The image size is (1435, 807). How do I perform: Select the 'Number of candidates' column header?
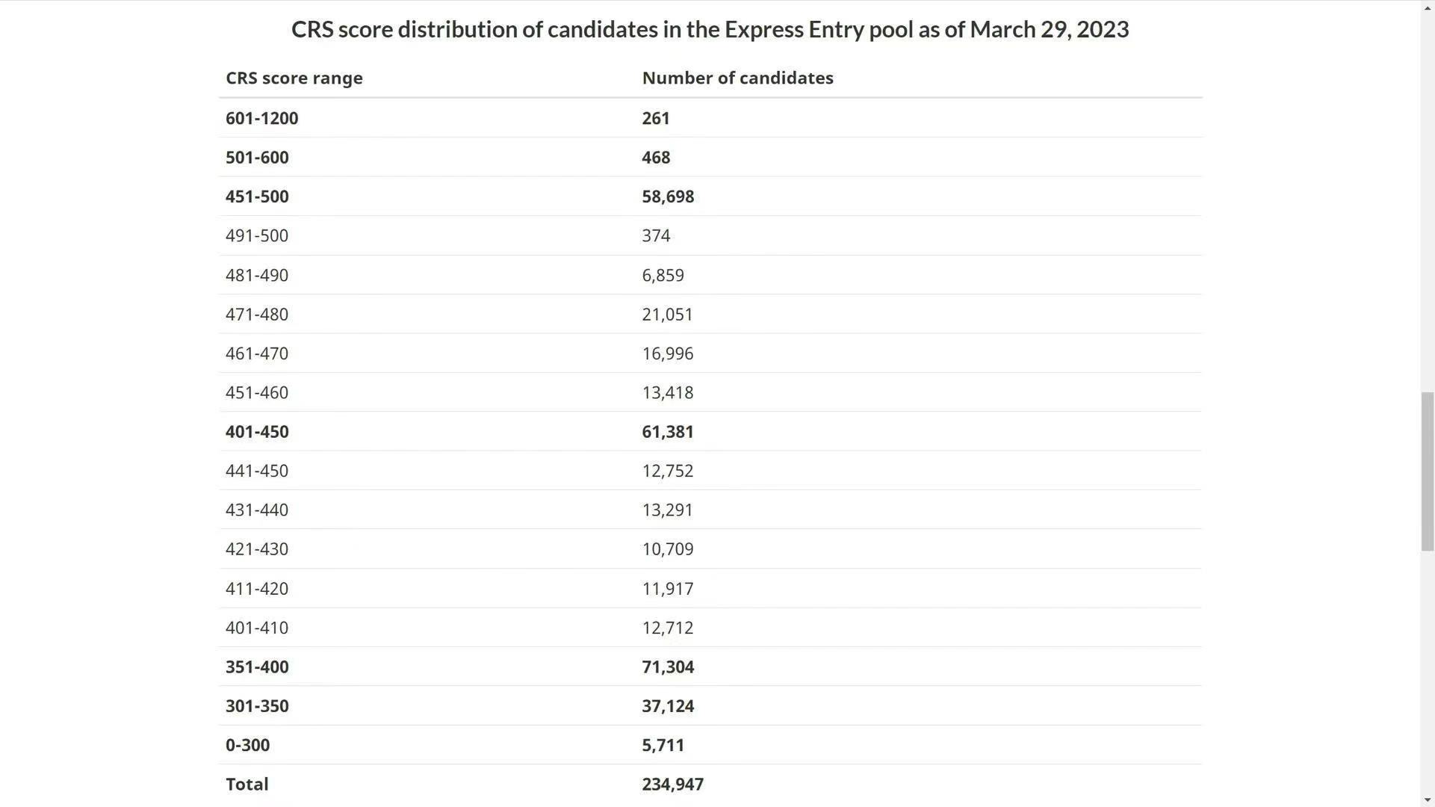point(737,78)
